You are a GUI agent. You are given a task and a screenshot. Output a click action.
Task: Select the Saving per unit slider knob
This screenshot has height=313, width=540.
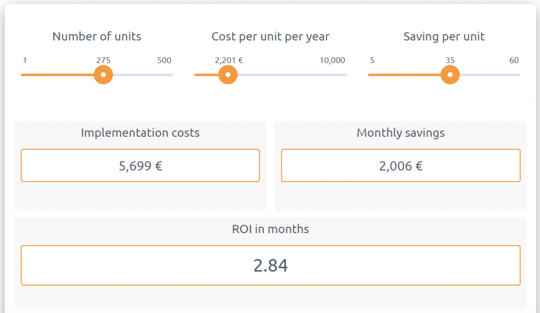click(x=450, y=75)
